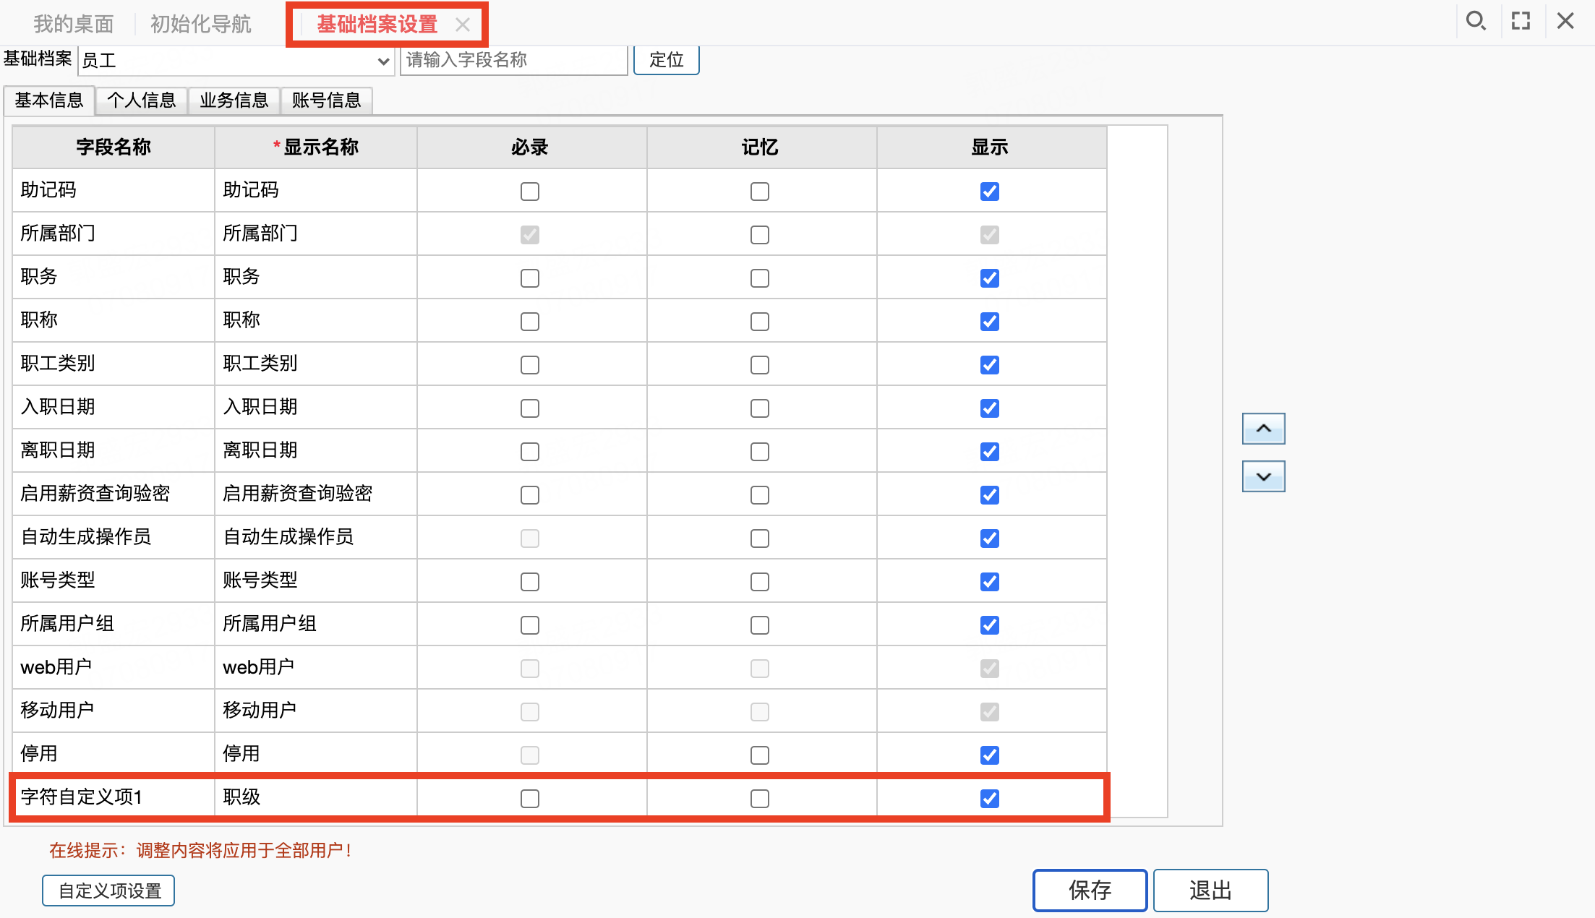Enable 必录 for 启用薪资查询验密
This screenshot has width=1595, height=918.
click(x=530, y=495)
